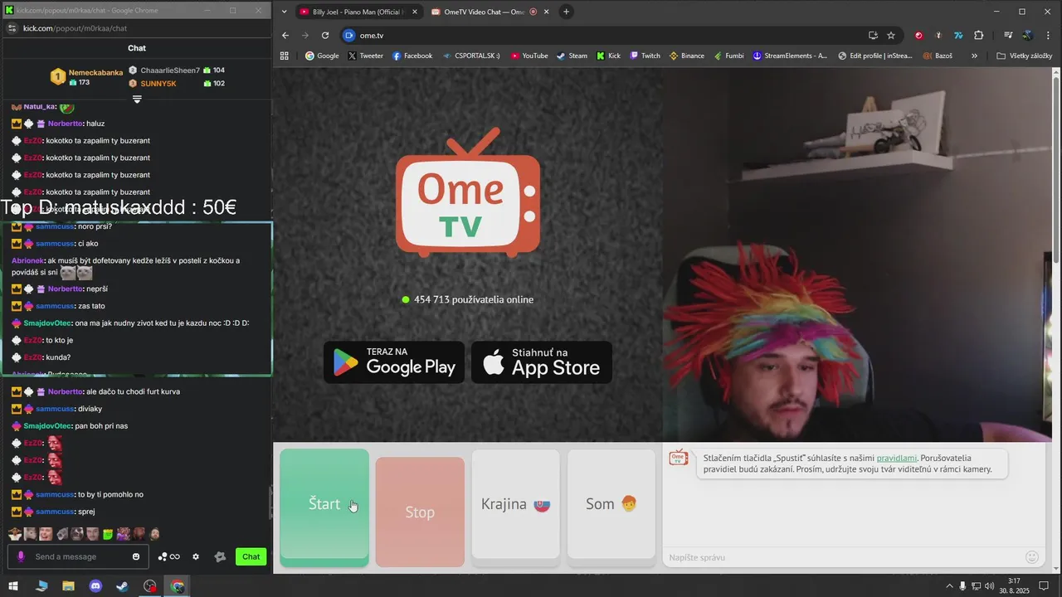Open a new browser tab
Image resolution: width=1062 pixels, height=597 pixels.
click(x=566, y=12)
